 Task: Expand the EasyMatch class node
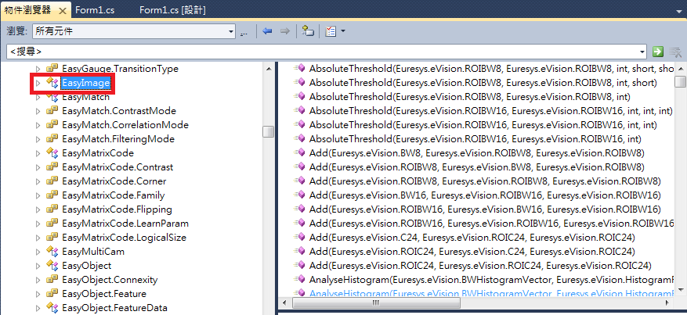(38, 97)
